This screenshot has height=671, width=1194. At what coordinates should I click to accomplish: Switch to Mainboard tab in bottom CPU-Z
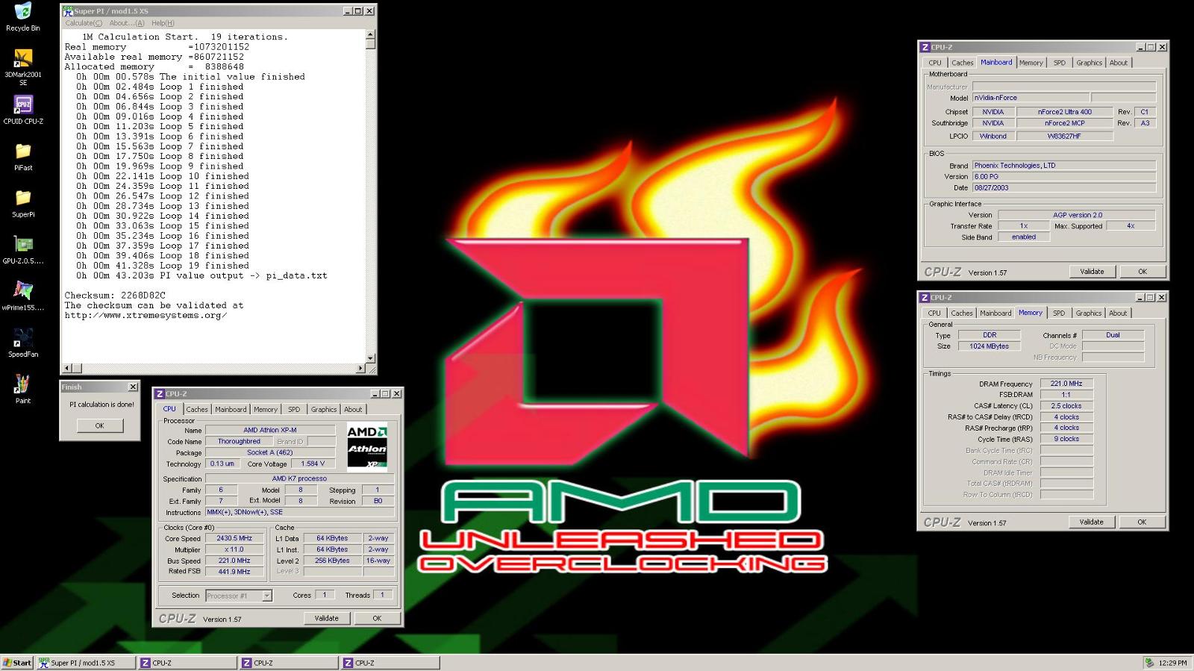231,409
